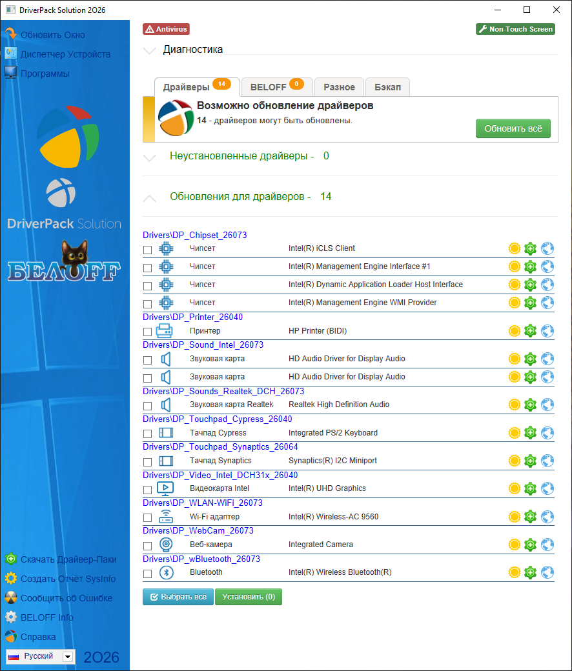Viewport: 572px width, 671px height.
Task: Click the webcam device icon
Action: click(x=166, y=545)
